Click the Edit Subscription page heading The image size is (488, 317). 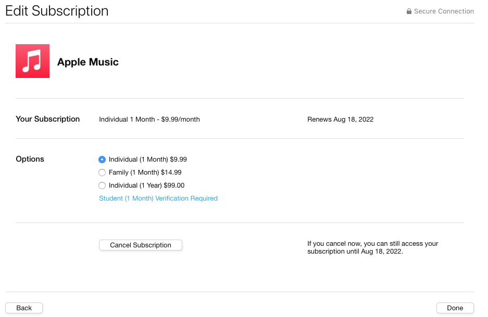click(x=57, y=11)
